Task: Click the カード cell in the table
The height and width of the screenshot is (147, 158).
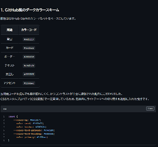Action: [x=10, y=48]
